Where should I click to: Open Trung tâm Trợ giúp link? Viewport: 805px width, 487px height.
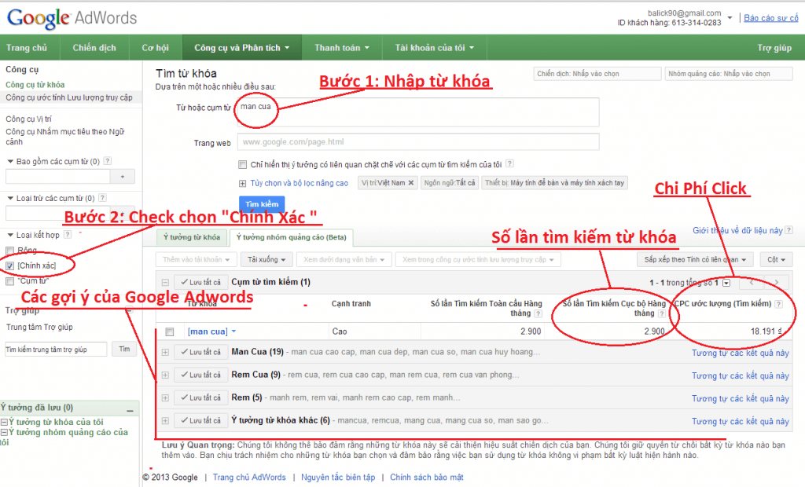point(39,327)
